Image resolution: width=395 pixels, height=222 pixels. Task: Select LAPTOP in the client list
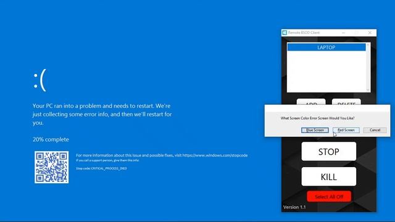click(326, 47)
